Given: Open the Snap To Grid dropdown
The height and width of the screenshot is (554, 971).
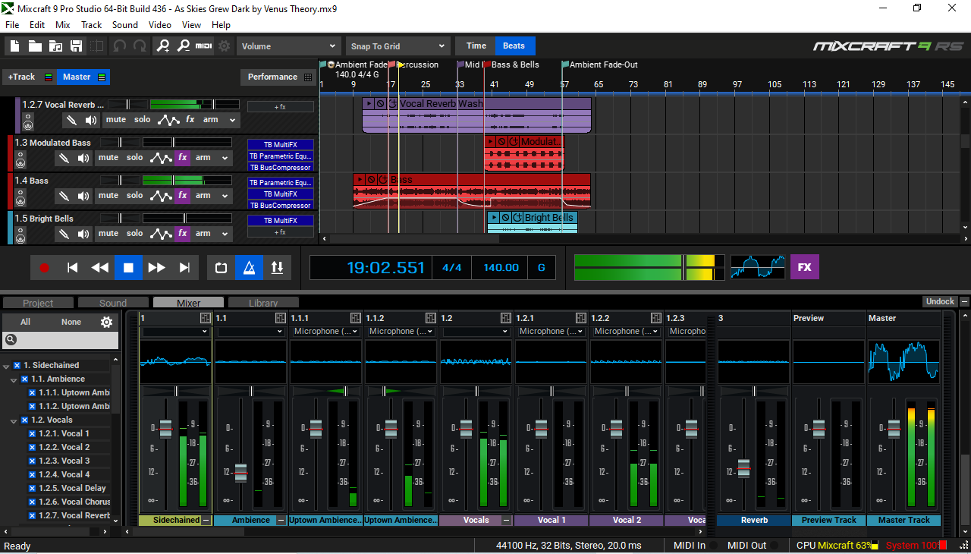Looking at the screenshot, I should (x=398, y=46).
